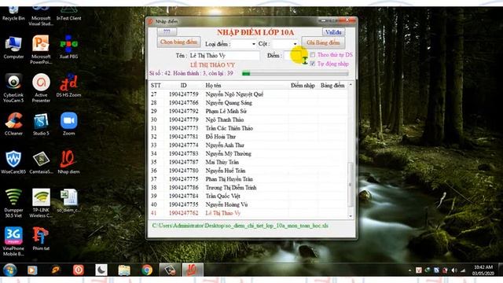
Task: Open the Active Presenter desktop icon
Action: (x=41, y=88)
